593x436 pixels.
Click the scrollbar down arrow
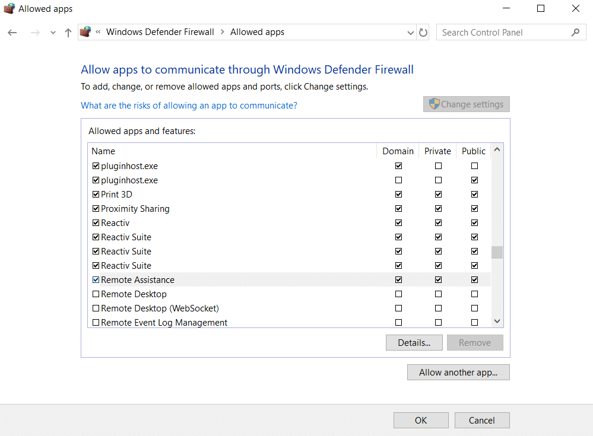pos(497,320)
